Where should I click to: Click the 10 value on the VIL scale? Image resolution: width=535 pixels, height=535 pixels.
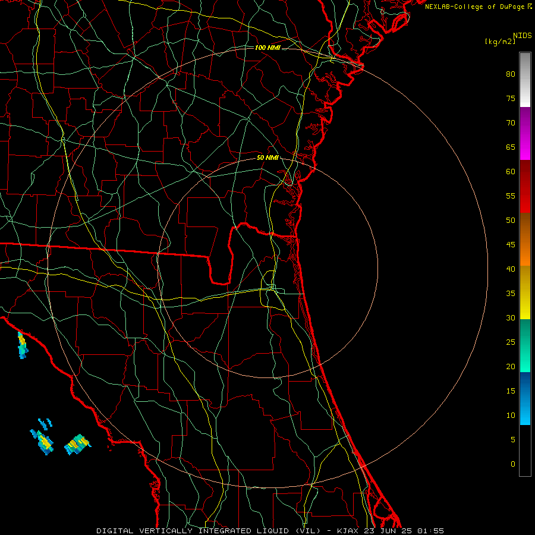[x=511, y=416]
